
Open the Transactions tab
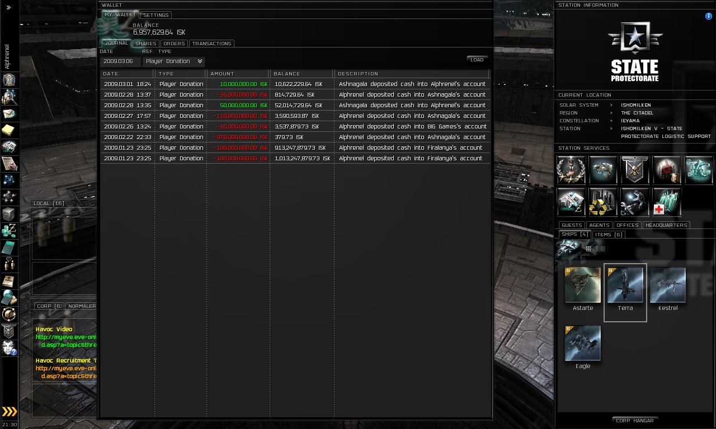click(x=211, y=44)
